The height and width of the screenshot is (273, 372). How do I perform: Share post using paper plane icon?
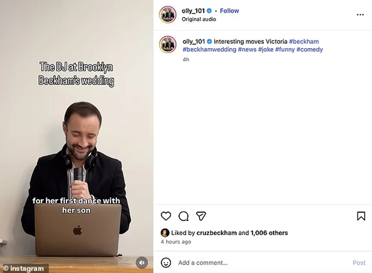201,216
